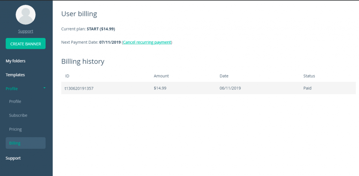Screen dimensions: 359x176
Task: Select the Paid status cell
Action: pyautogui.click(x=307, y=88)
